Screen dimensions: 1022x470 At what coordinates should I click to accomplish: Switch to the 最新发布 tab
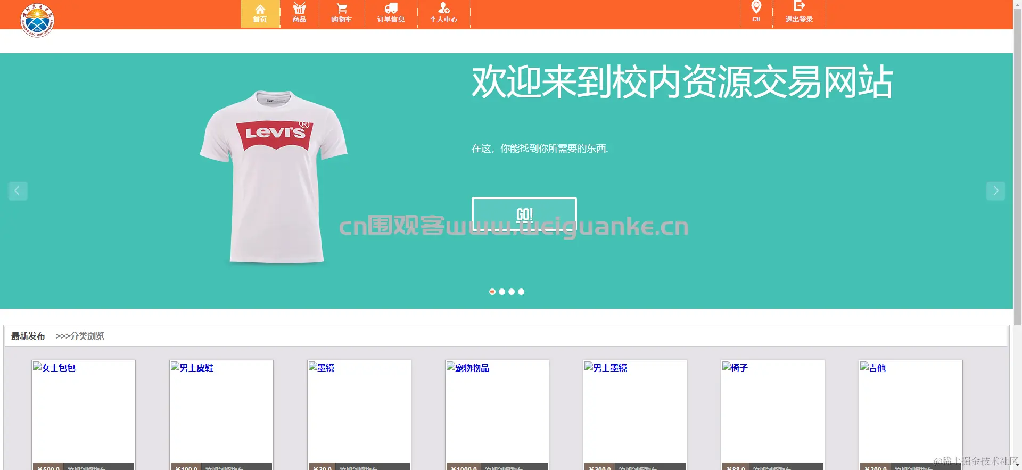click(28, 336)
